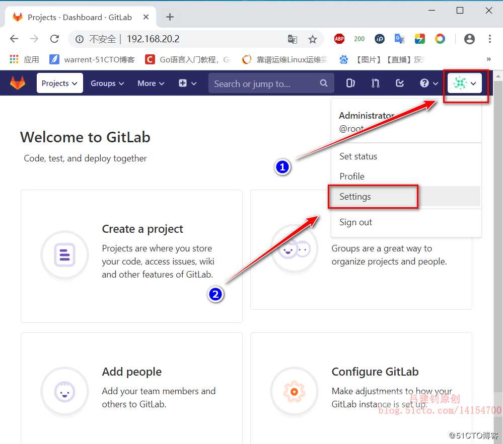Screen dimensions: 503x444
Task: Open the Chrome three-dot menu
Action: [x=489, y=39]
